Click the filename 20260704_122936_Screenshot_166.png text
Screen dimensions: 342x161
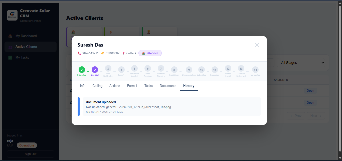click(x=145, y=107)
